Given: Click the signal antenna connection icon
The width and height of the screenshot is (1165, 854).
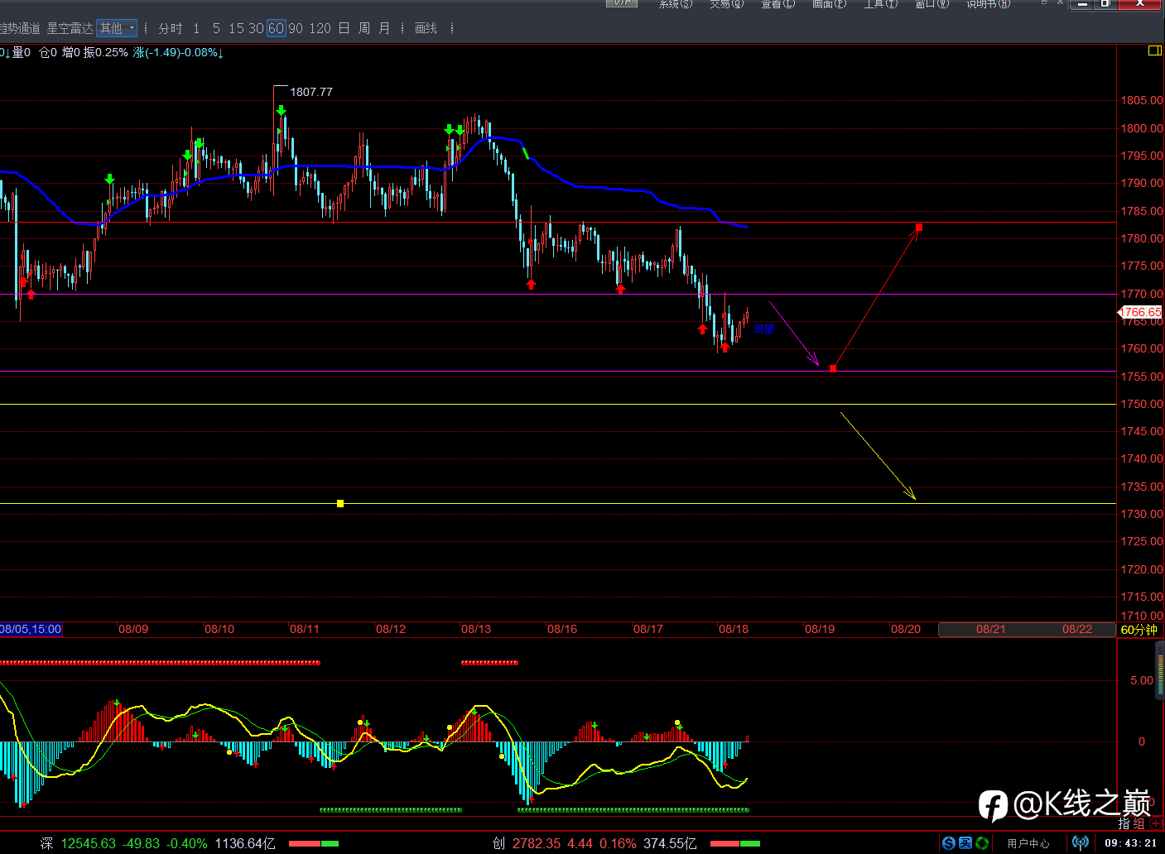Looking at the screenshot, I should pos(1080,843).
